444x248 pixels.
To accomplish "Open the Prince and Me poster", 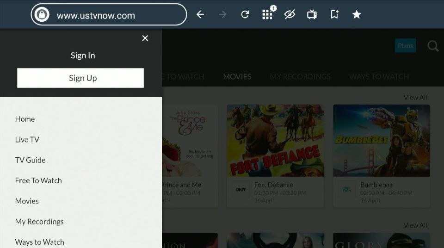I will point(190,141).
